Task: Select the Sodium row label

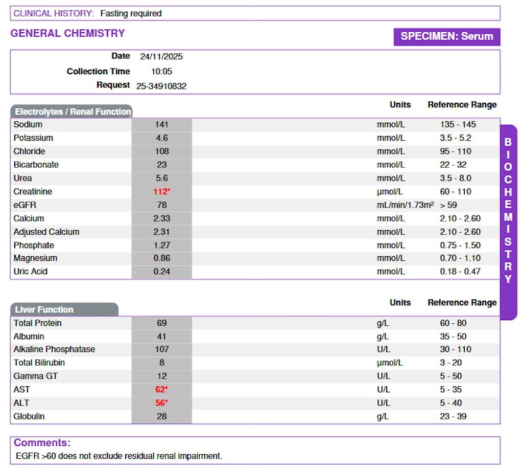Action: (x=28, y=124)
